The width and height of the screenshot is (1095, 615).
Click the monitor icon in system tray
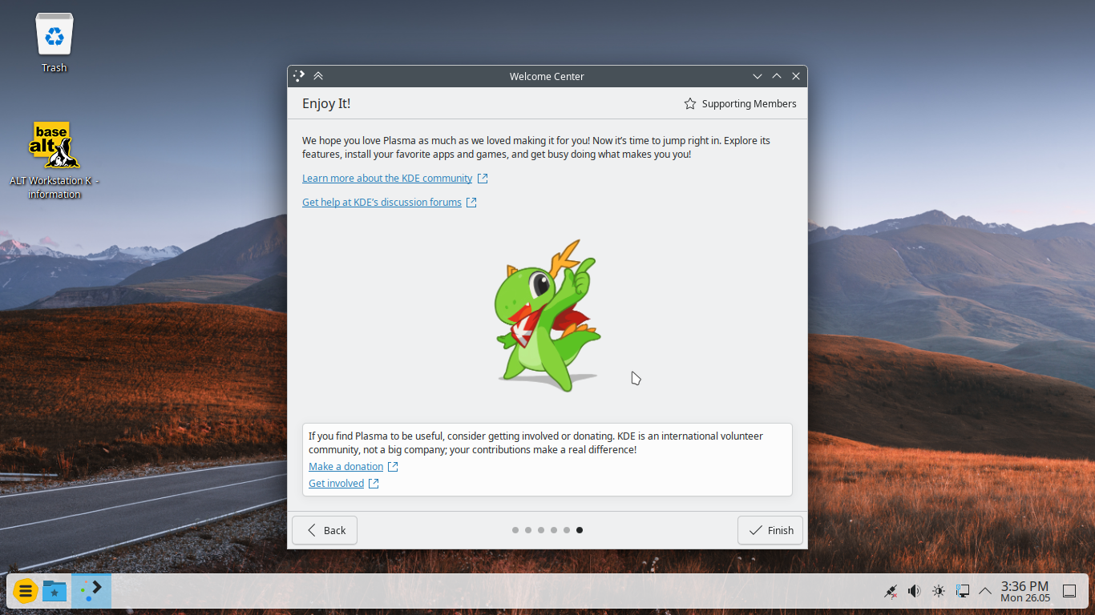coord(963,592)
